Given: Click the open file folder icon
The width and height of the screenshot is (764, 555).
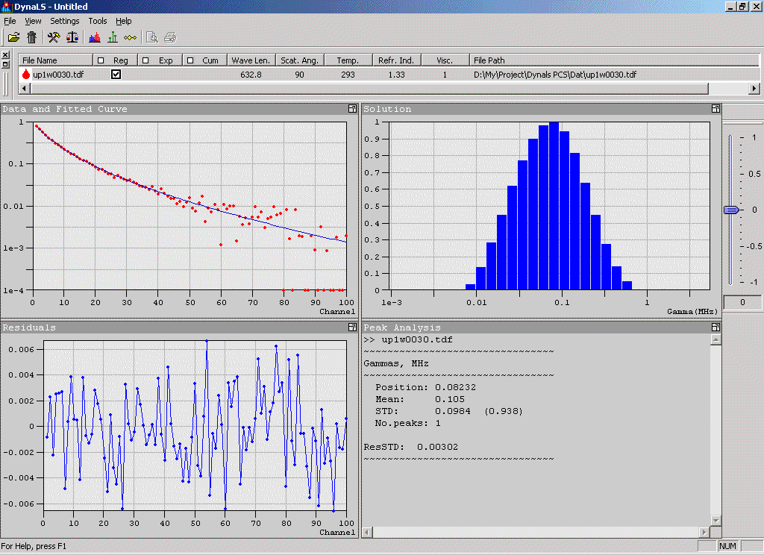Looking at the screenshot, I should pyautogui.click(x=13, y=37).
